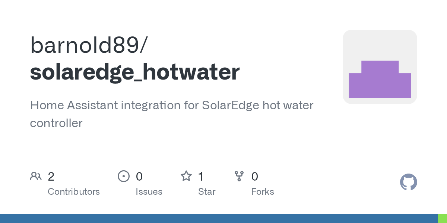Click the forks count of 0

pyautogui.click(x=255, y=177)
